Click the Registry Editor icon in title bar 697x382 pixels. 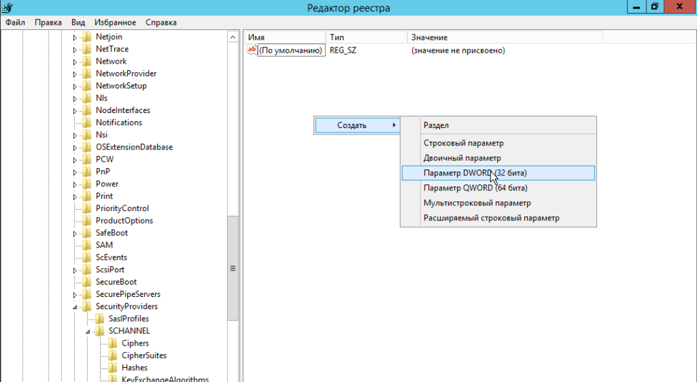click(7, 8)
